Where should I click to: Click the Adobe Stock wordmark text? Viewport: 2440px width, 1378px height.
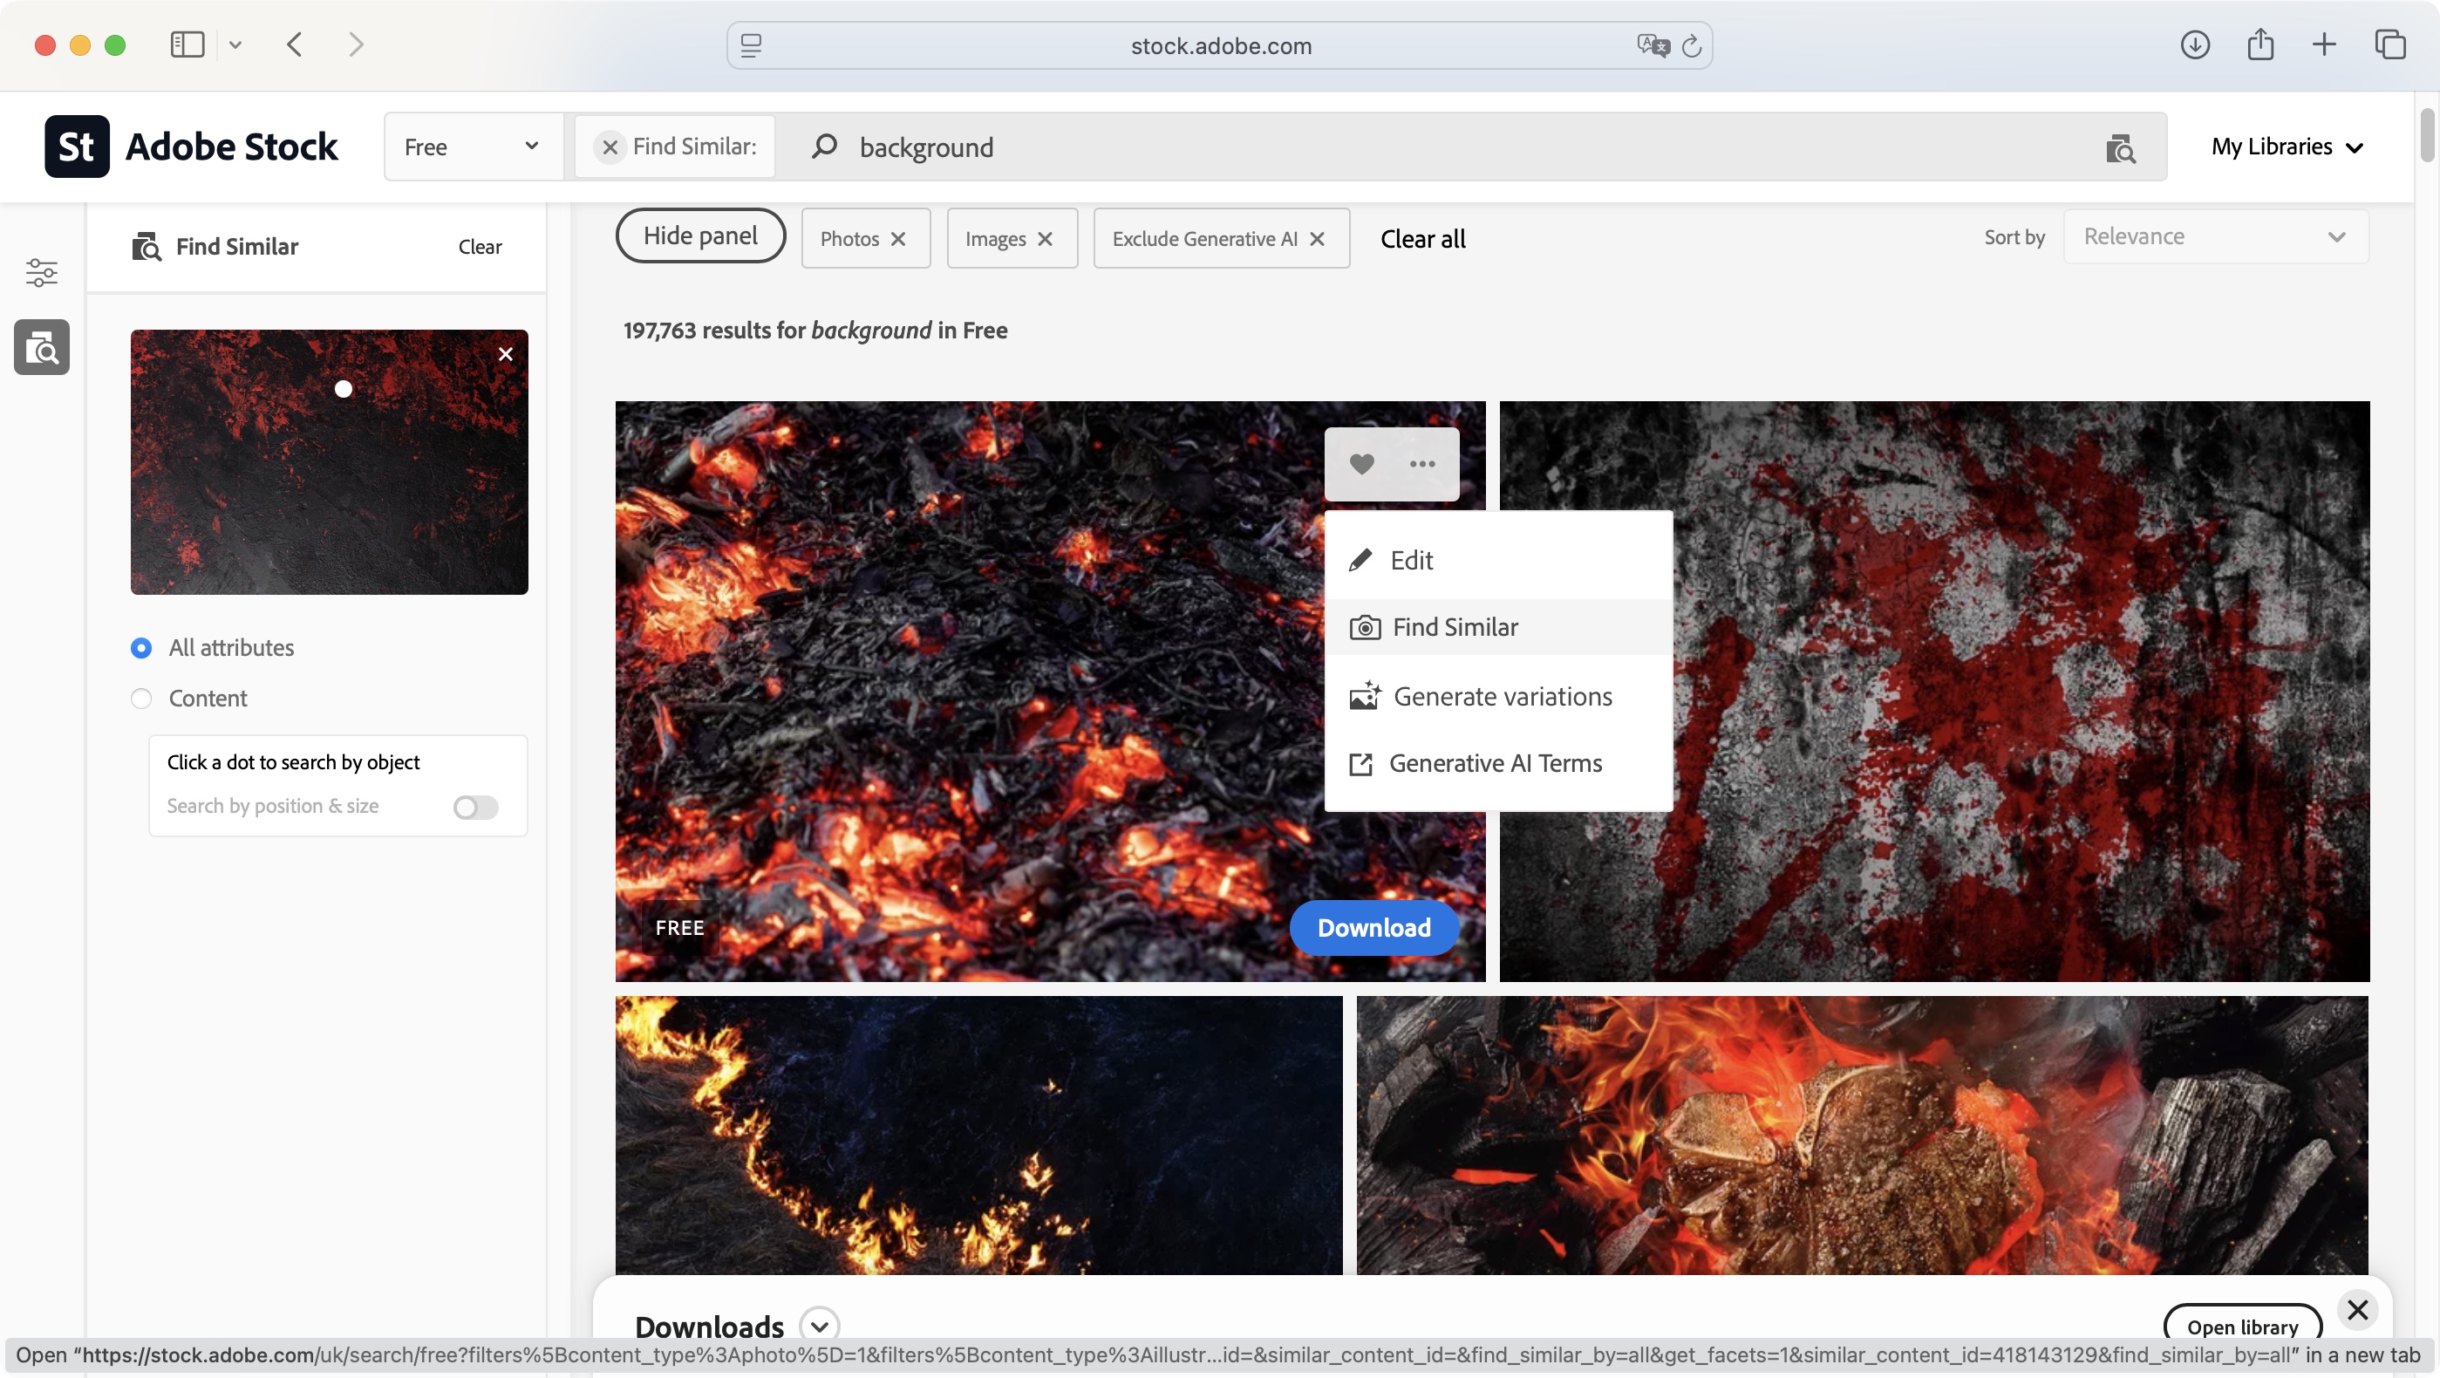pos(231,147)
